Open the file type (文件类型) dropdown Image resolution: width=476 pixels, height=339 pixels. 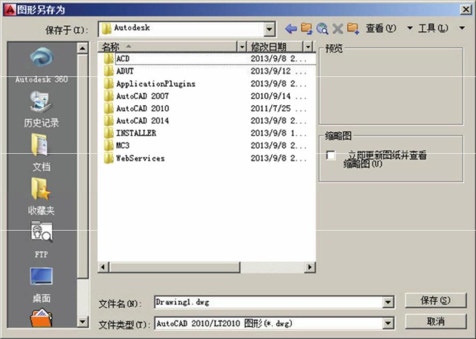(388, 324)
